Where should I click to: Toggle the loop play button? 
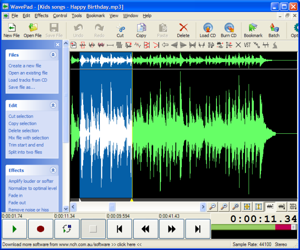point(67,229)
